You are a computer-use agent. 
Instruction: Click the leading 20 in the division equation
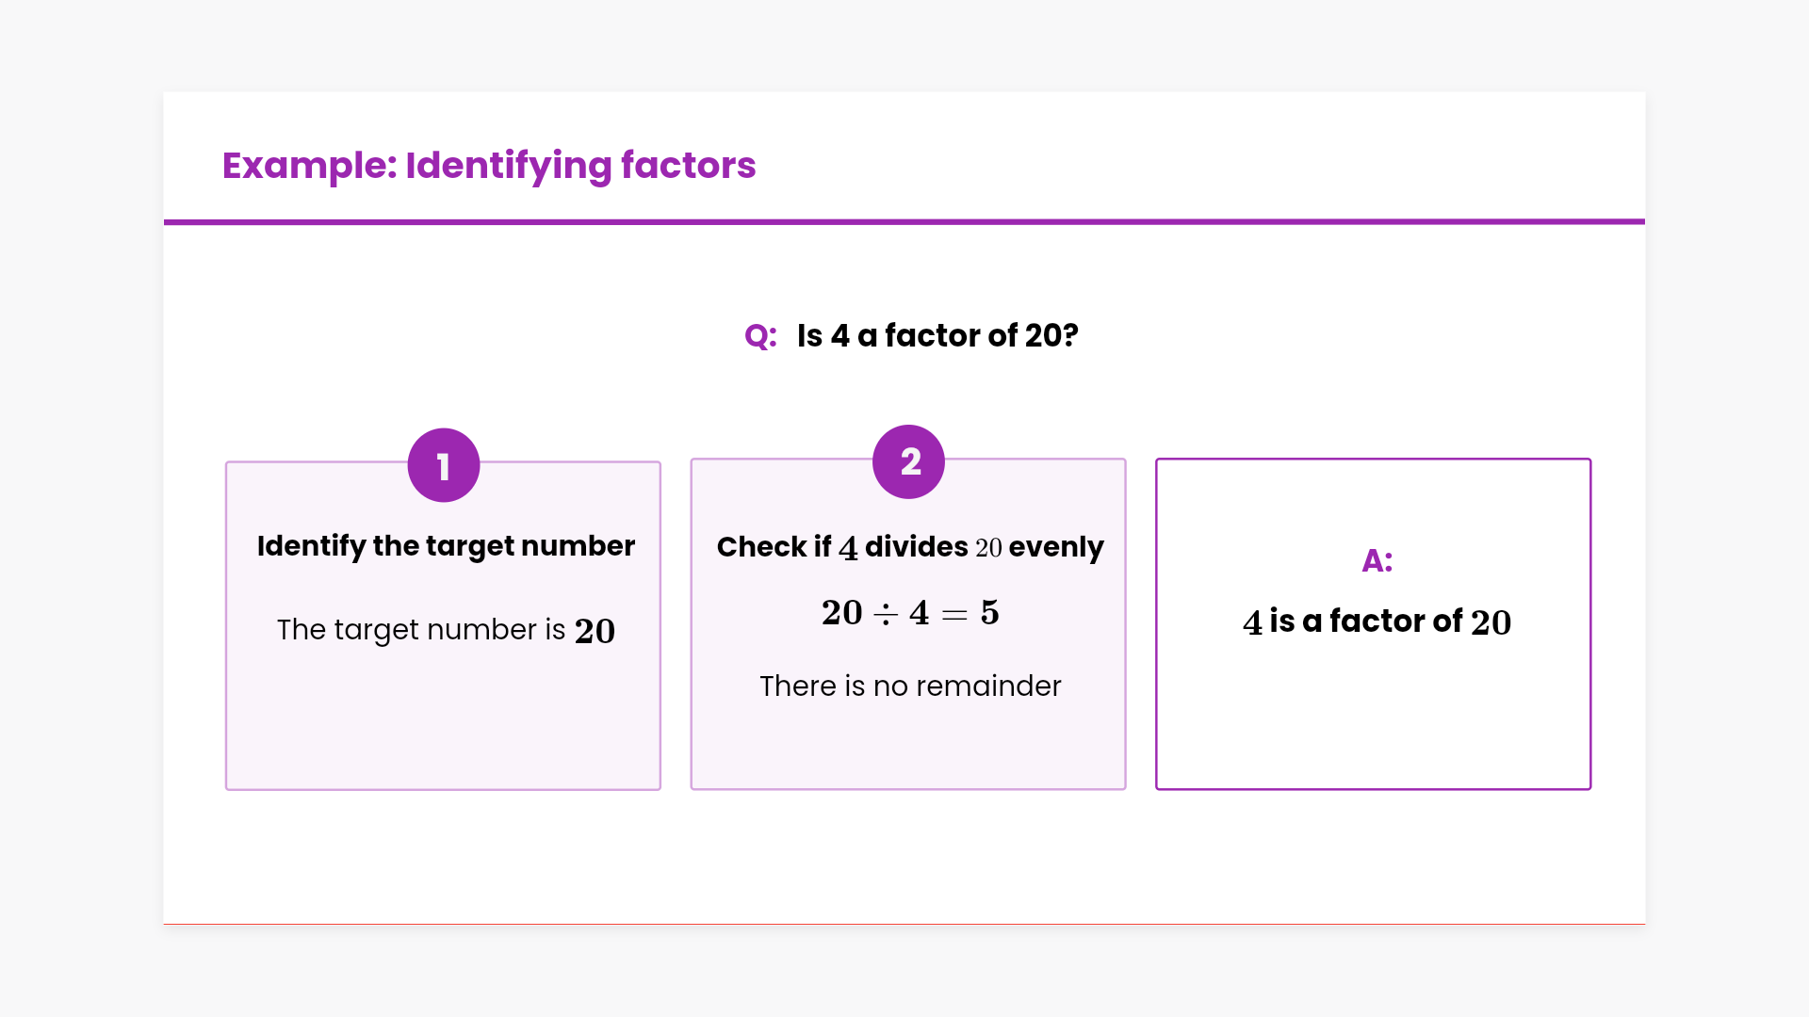841,613
